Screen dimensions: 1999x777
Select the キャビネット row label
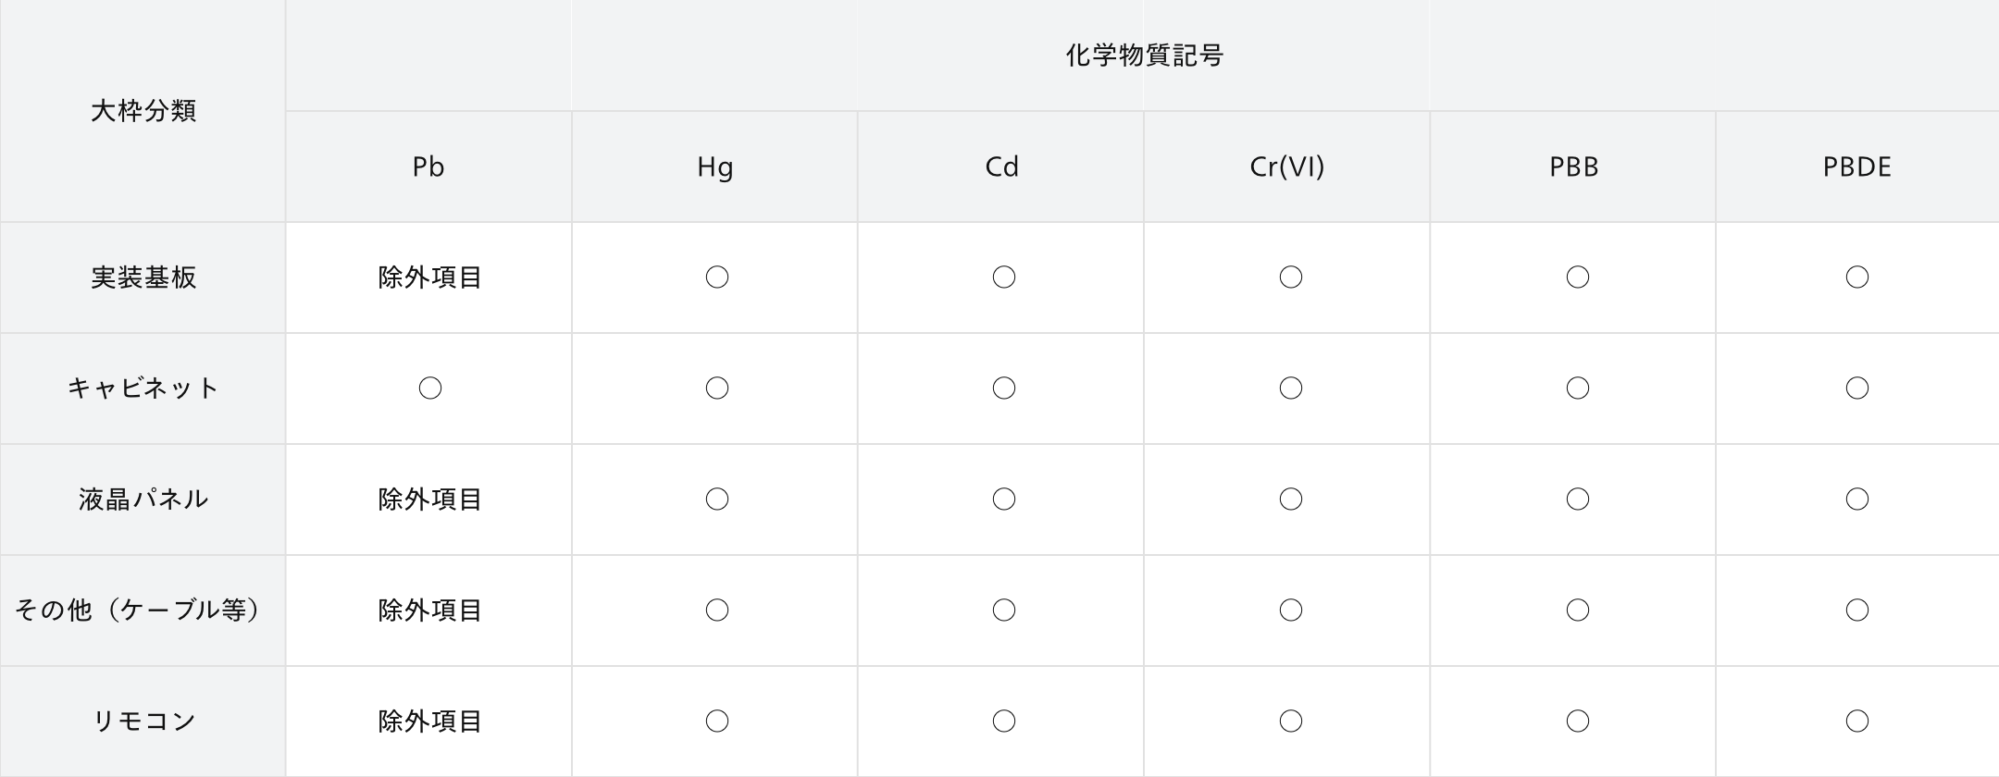tap(143, 388)
